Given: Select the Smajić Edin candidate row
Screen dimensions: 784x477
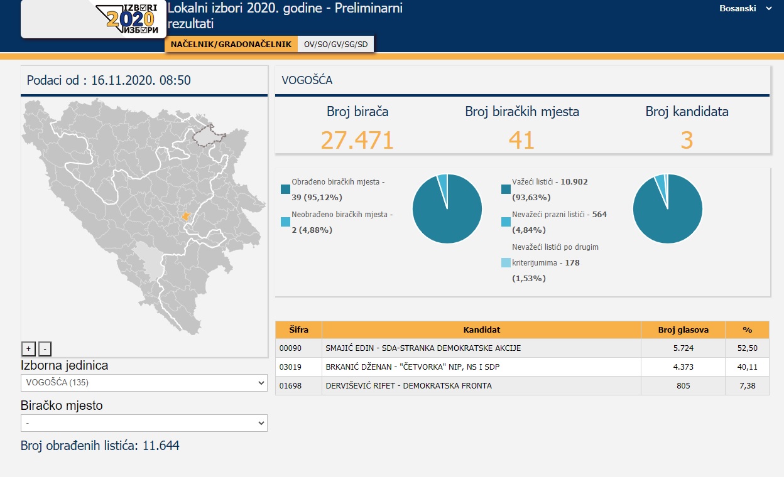Looking at the screenshot, I should (481, 348).
